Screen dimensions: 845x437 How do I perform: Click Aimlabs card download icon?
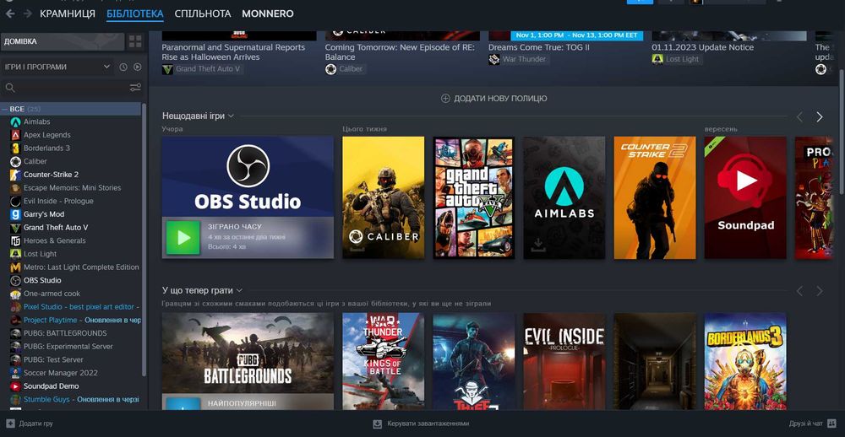click(x=537, y=245)
